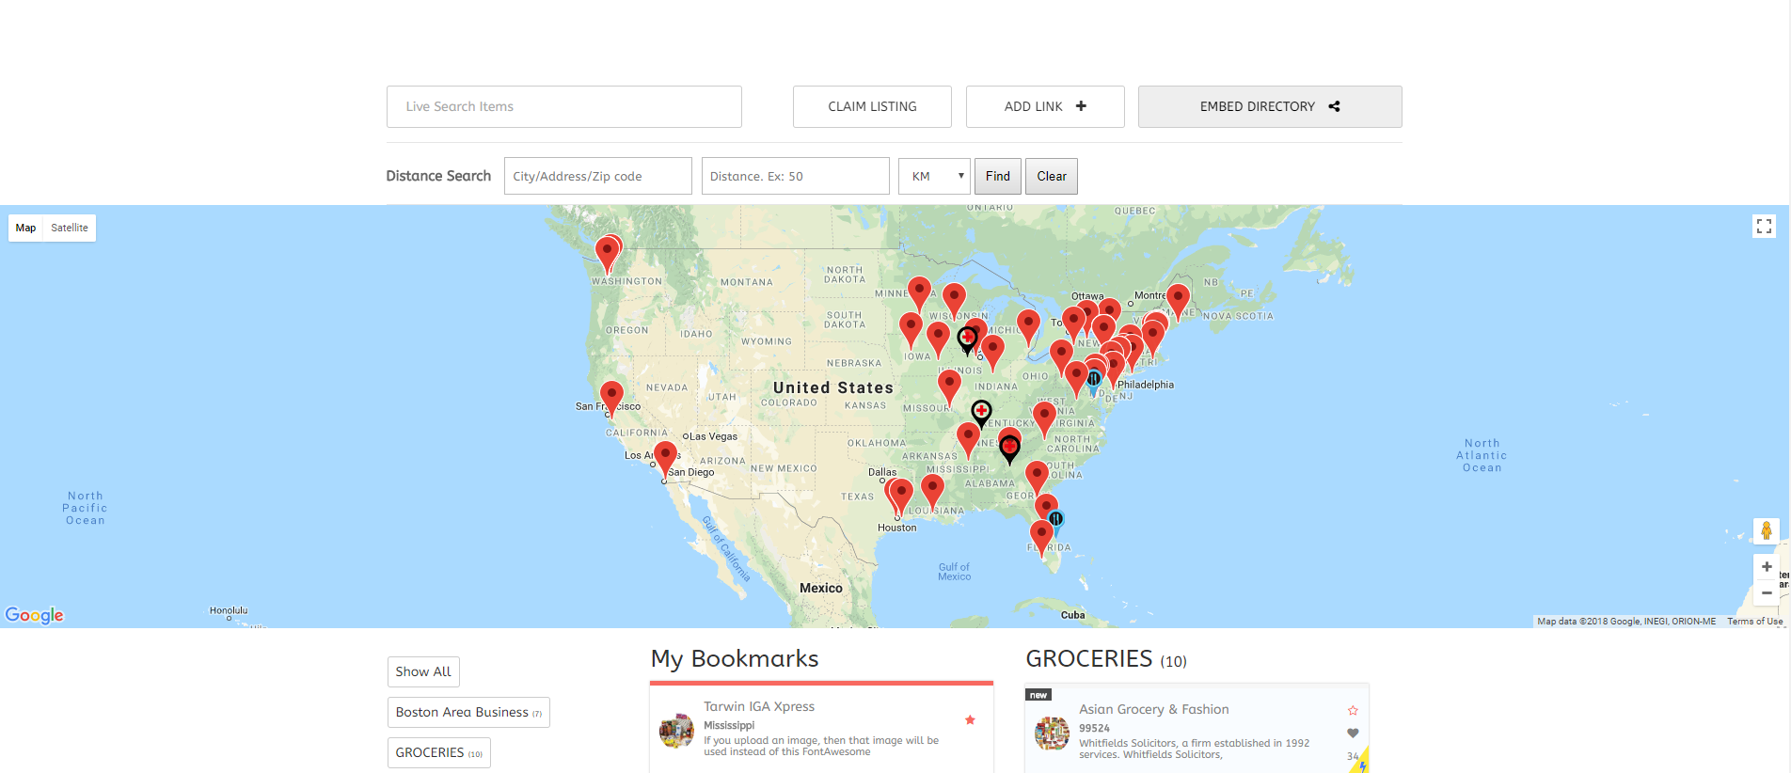
Task: Click the Claim Listing button
Action: click(872, 106)
